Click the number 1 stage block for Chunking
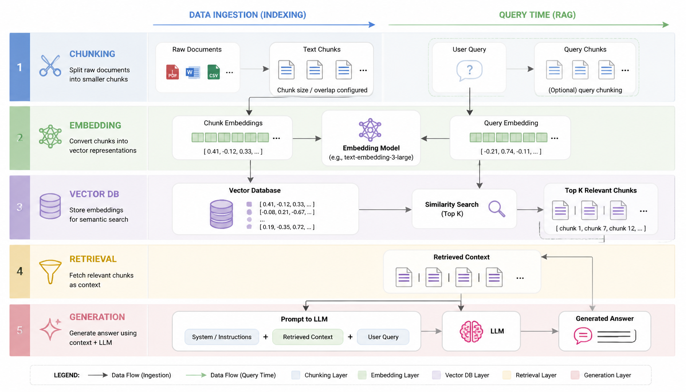 coord(20,67)
